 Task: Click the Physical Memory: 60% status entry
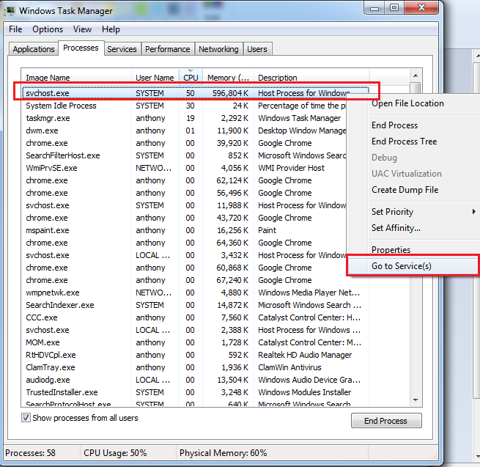pos(224,453)
